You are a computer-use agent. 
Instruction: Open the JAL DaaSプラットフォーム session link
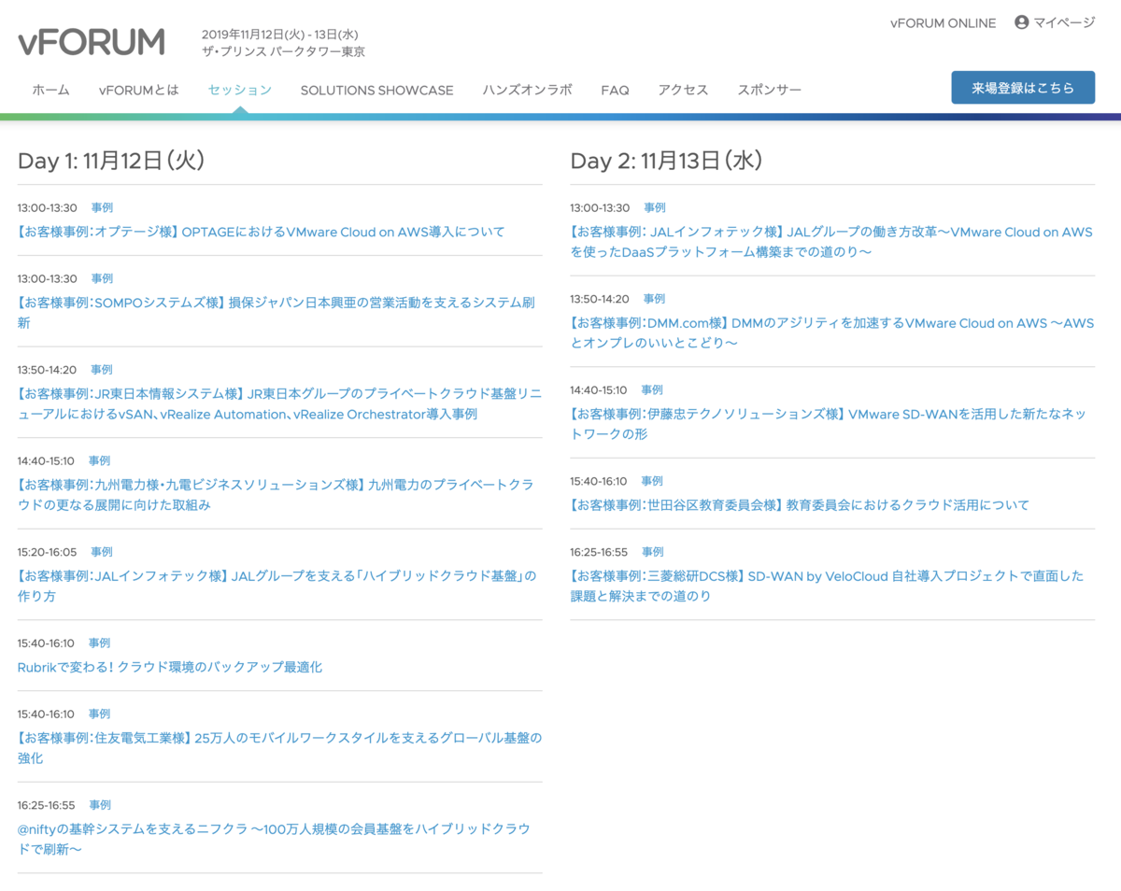(x=831, y=242)
